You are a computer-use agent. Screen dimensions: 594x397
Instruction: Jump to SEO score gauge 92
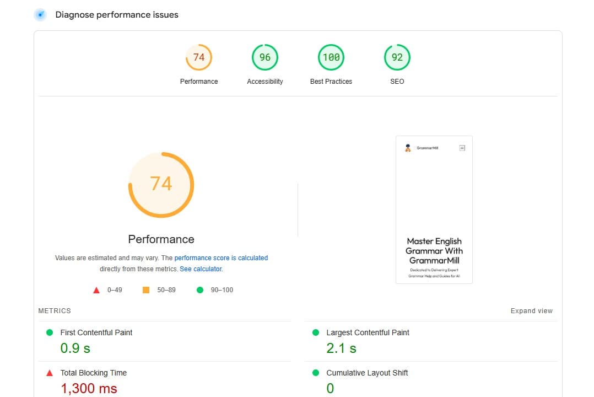[397, 57]
